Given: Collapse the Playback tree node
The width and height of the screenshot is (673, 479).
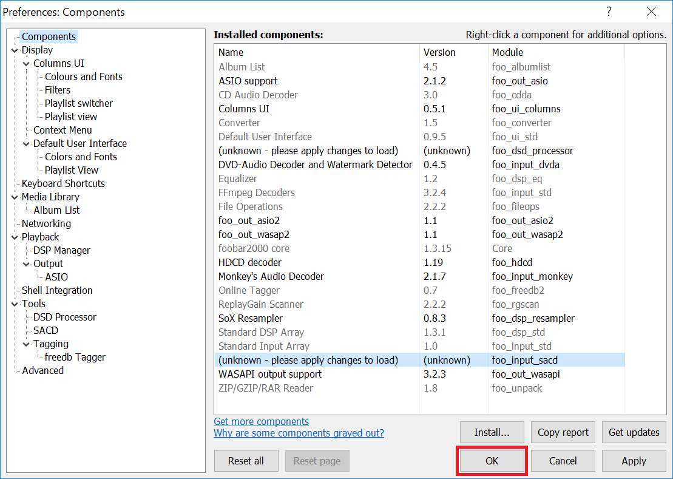Looking at the screenshot, I should (x=15, y=237).
